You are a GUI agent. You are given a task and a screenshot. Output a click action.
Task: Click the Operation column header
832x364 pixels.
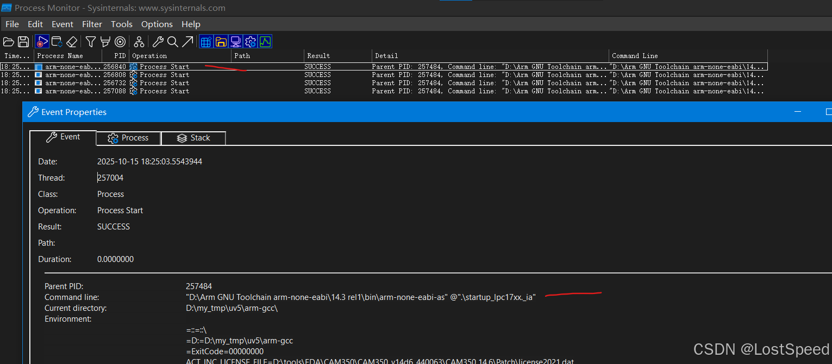pyautogui.click(x=180, y=55)
